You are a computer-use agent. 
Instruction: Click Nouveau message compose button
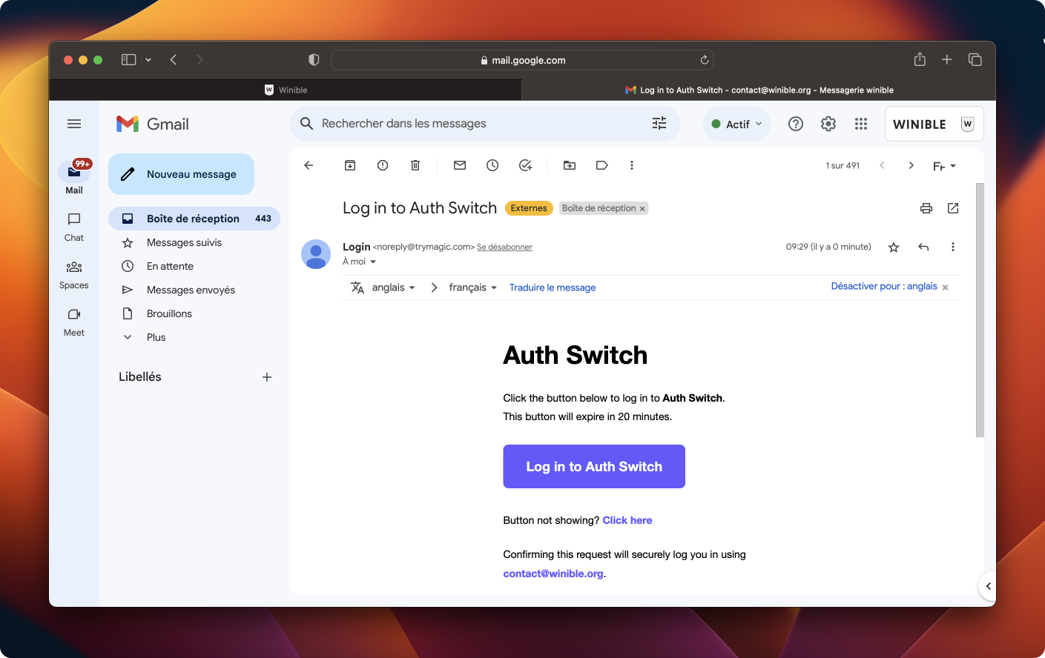click(x=181, y=174)
